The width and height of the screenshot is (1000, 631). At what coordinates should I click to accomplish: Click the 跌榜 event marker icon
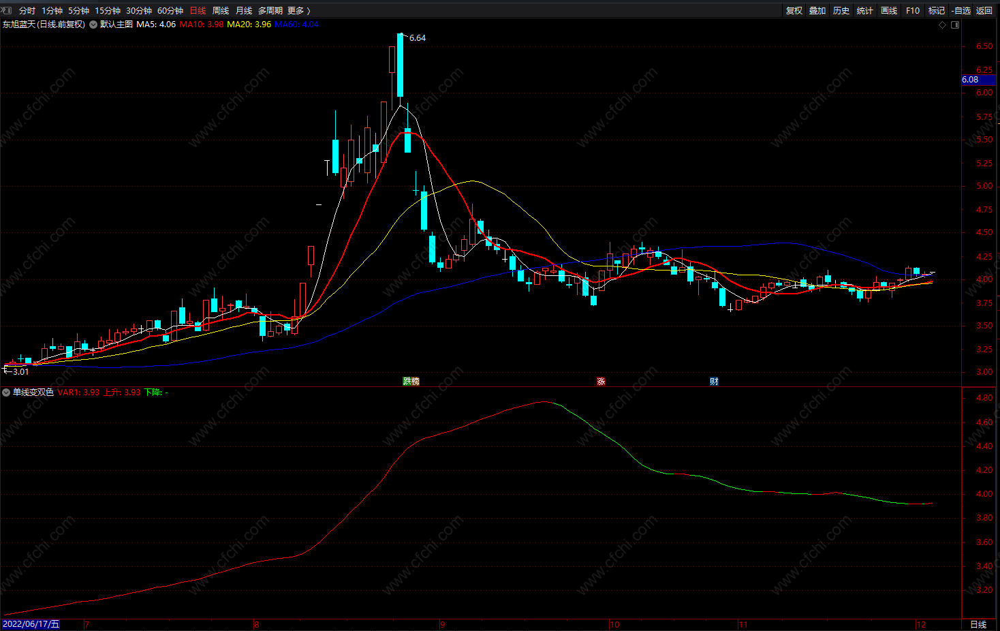411,382
